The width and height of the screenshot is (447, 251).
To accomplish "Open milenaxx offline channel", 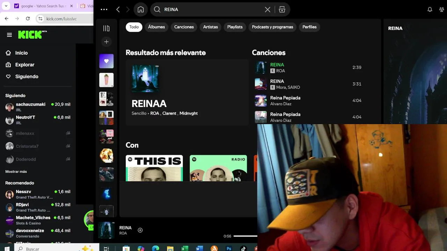I will click(x=38, y=133).
